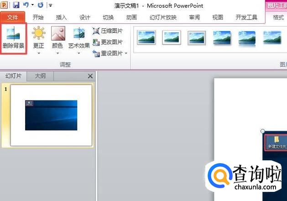Select slide 1 thumbnail

click(x=51, y=115)
